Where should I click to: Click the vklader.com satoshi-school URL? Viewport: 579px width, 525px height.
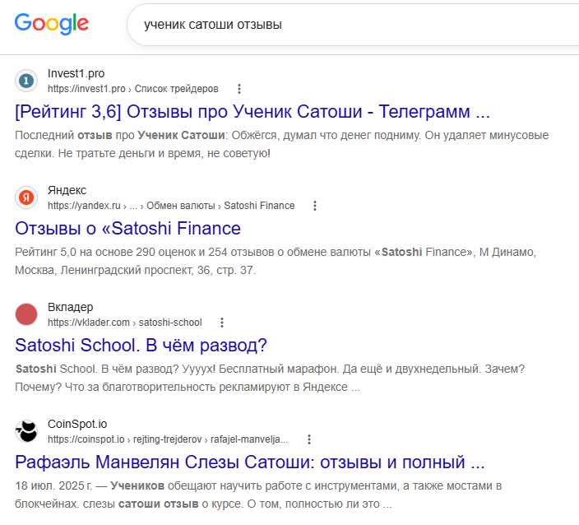point(125,323)
